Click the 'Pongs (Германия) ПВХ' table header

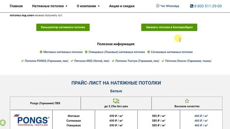point(45,103)
